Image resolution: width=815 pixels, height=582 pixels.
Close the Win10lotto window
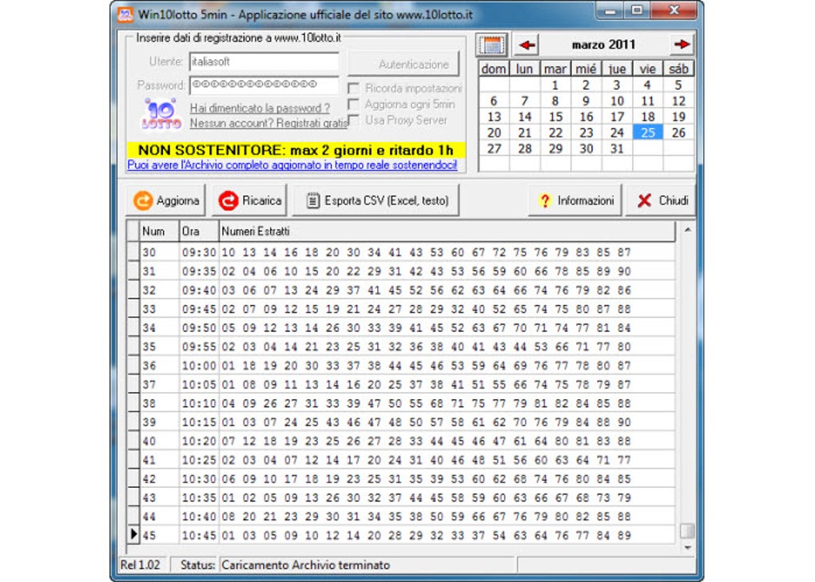point(674,10)
